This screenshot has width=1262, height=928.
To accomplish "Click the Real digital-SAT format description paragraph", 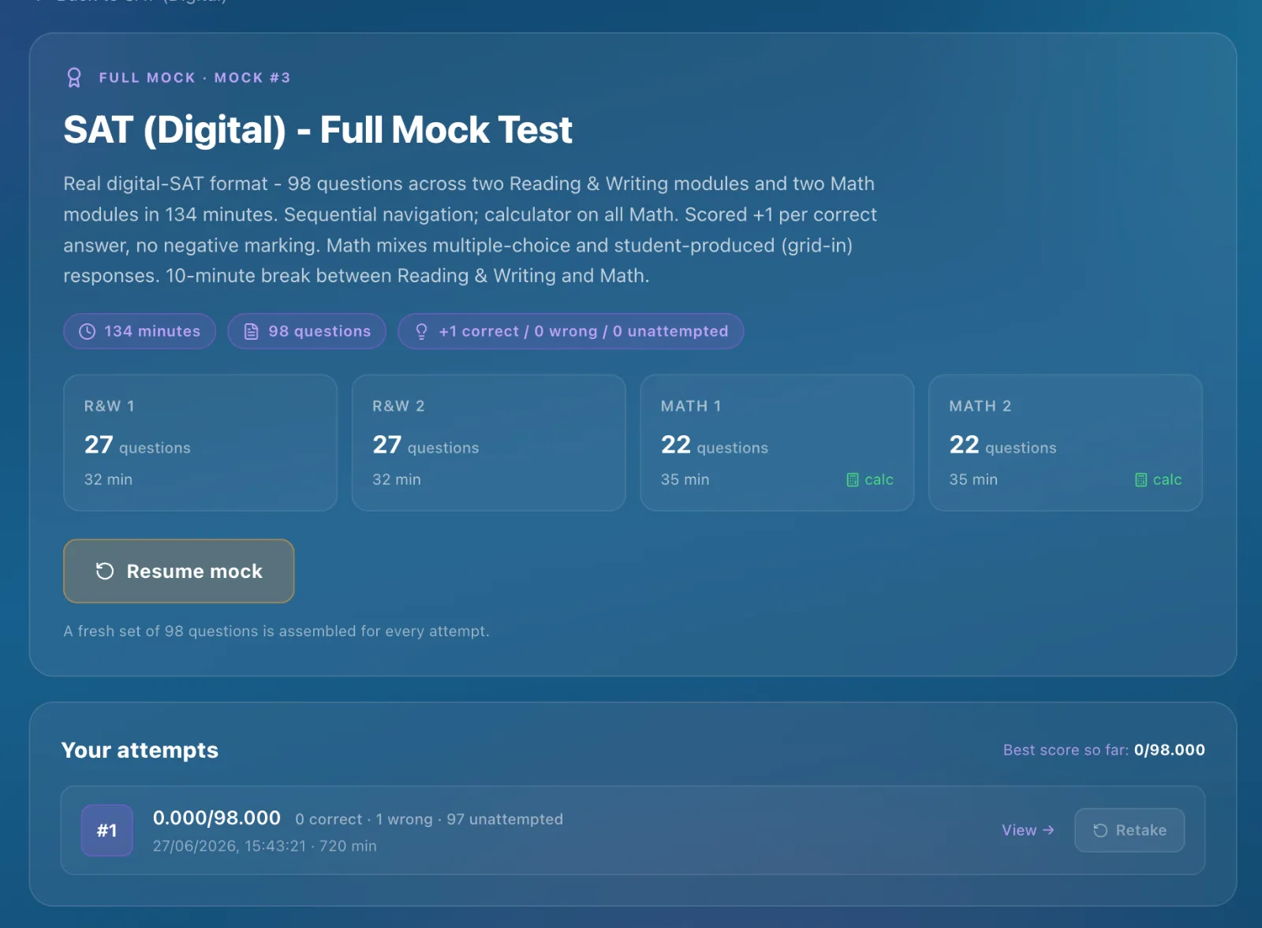I will (x=470, y=229).
